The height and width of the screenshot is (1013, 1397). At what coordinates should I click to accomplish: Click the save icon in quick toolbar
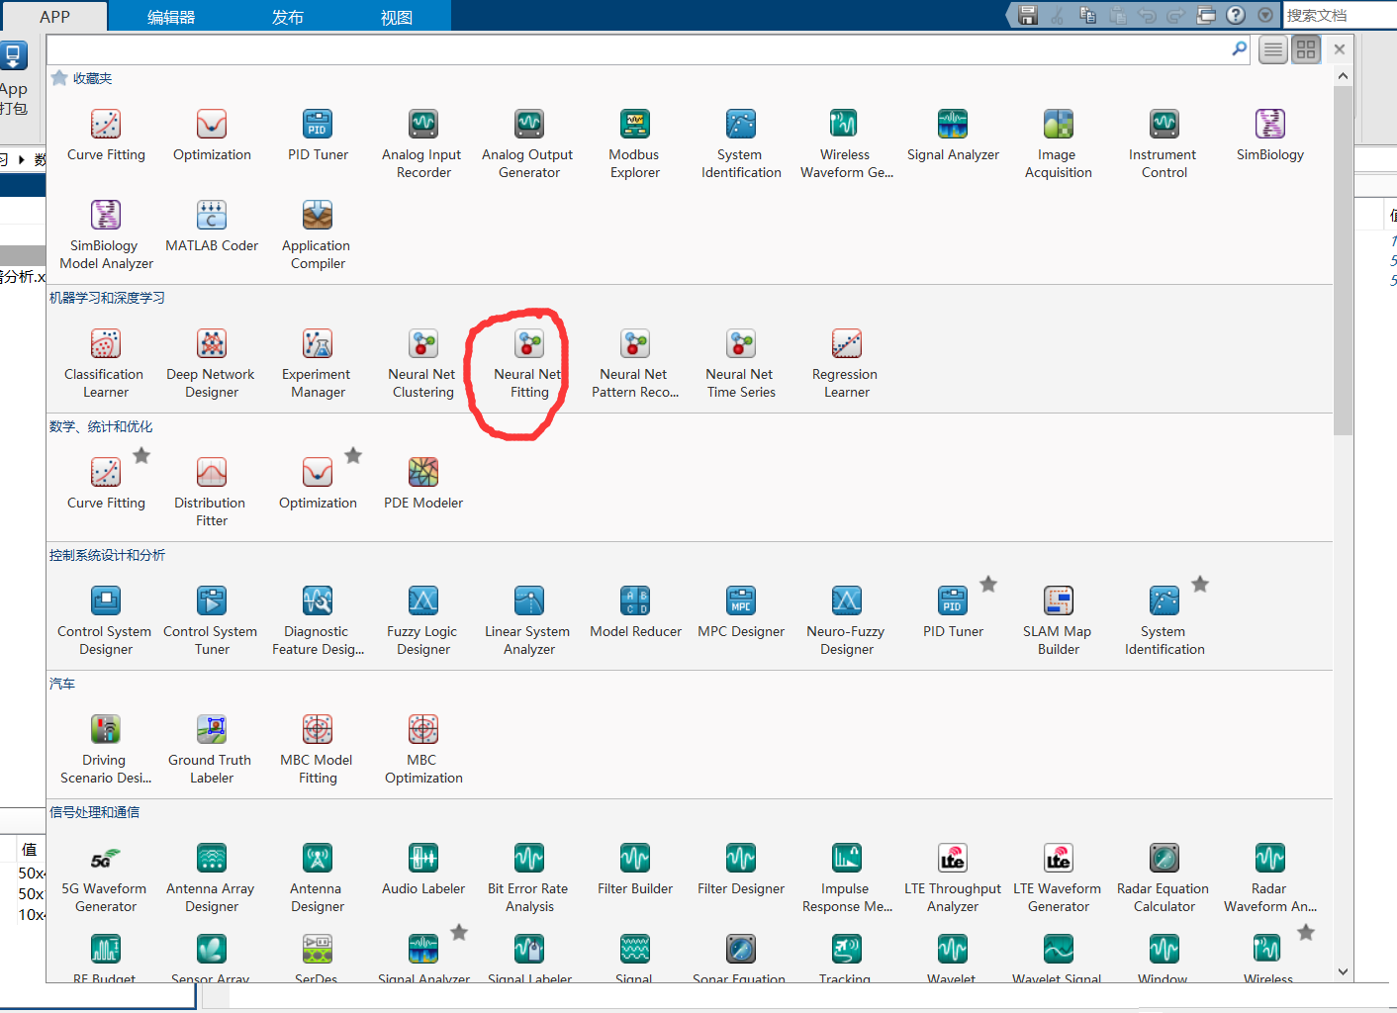(1028, 15)
